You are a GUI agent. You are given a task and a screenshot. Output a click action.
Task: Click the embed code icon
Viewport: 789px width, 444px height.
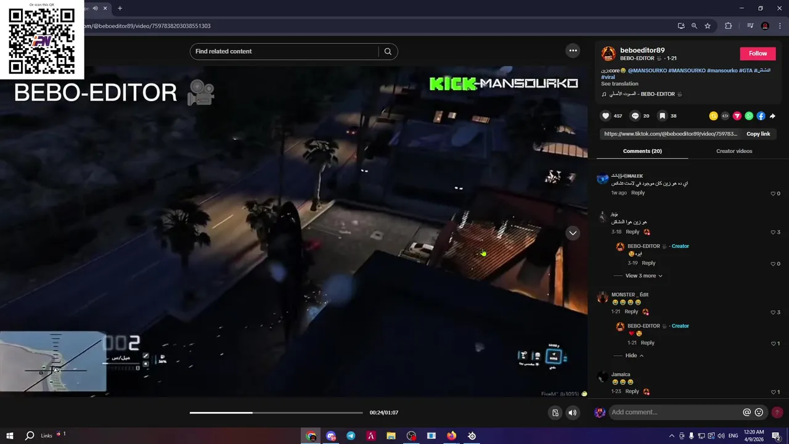725,116
